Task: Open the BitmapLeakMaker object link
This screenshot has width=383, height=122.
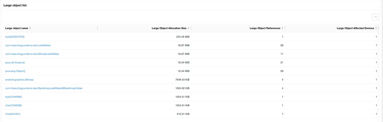Action: 32,54
